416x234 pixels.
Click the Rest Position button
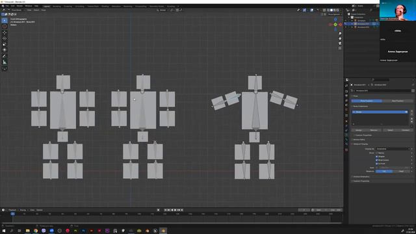(397, 101)
